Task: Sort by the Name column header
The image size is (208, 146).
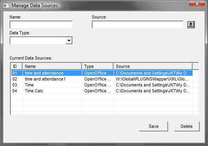Action: coord(52,66)
